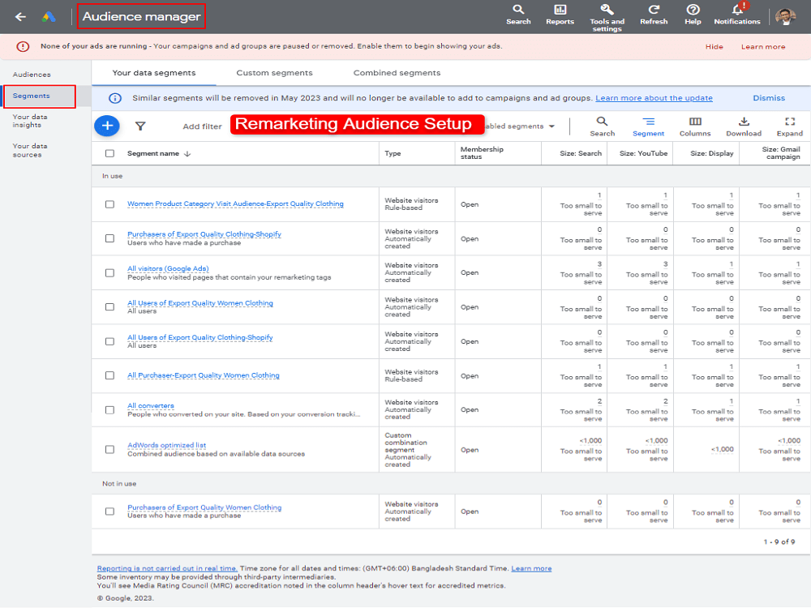This screenshot has height=608, width=811.
Task: Click the Membership status column header
Action: click(x=482, y=153)
